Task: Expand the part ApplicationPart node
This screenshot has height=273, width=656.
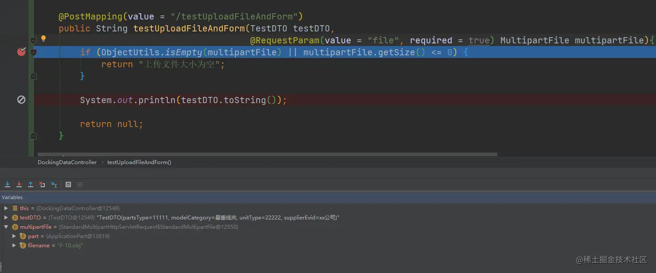Action: point(14,236)
